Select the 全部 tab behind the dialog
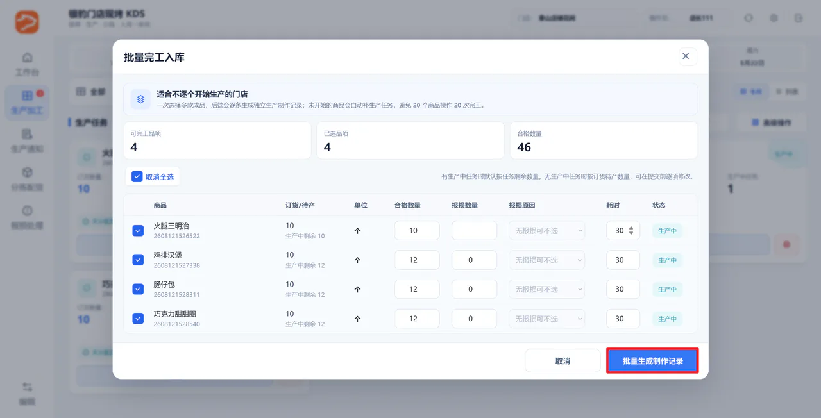 click(x=90, y=92)
